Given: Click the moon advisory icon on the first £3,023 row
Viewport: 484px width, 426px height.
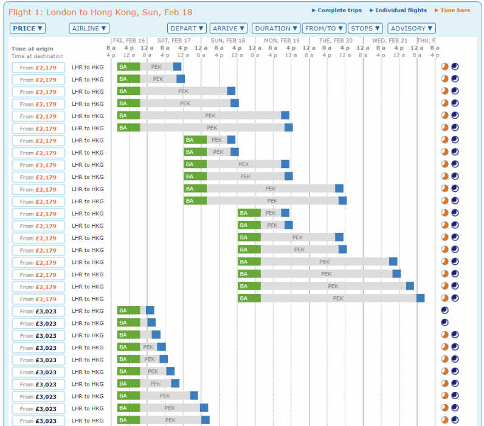Looking at the screenshot, I should tap(444, 310).
